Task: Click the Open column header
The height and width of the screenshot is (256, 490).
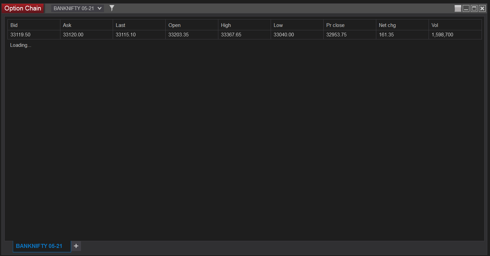Action: [x=192, y=25]
